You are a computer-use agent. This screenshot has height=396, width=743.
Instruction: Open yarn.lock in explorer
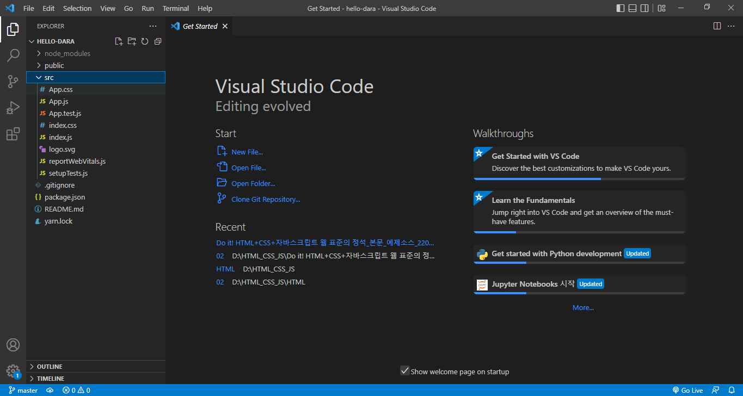point(96,221)
